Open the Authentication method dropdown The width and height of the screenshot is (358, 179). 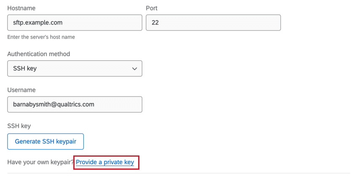75,69
